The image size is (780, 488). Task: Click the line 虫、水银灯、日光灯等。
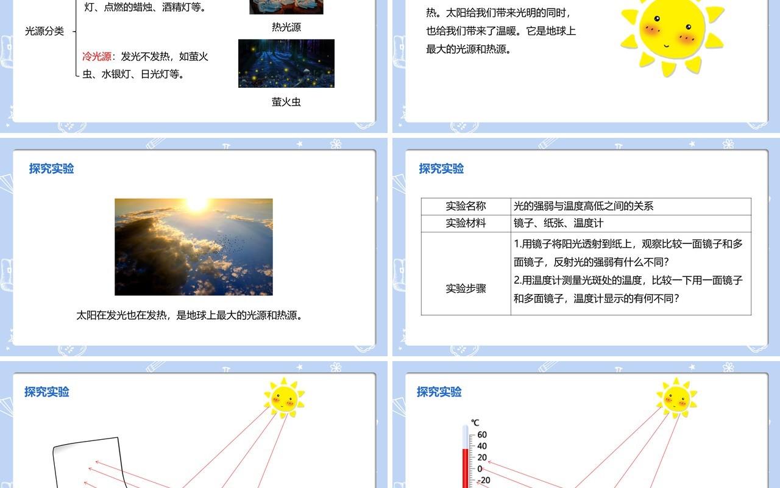tap(133, 74)
